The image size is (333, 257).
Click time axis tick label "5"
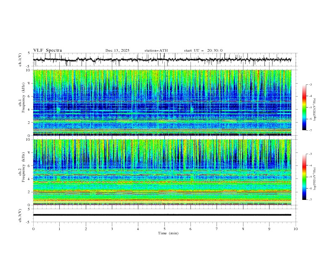coord(164,229)
